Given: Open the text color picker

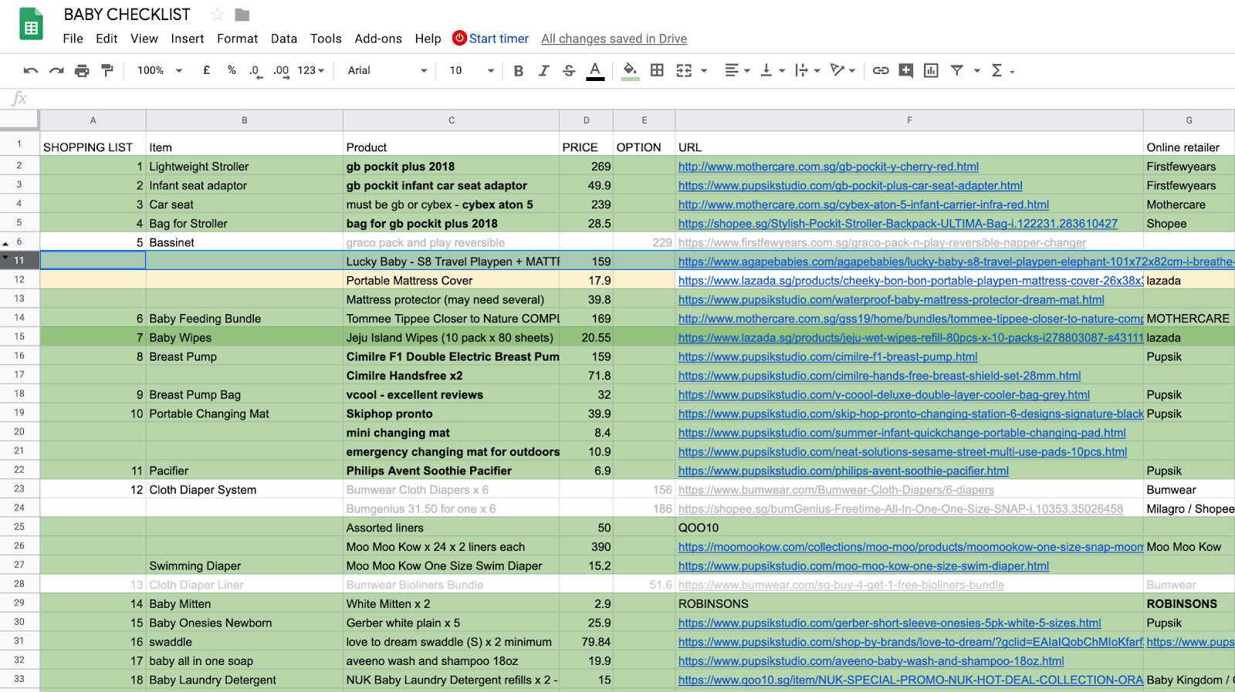Looking at the screenshot, I should 595,71.
